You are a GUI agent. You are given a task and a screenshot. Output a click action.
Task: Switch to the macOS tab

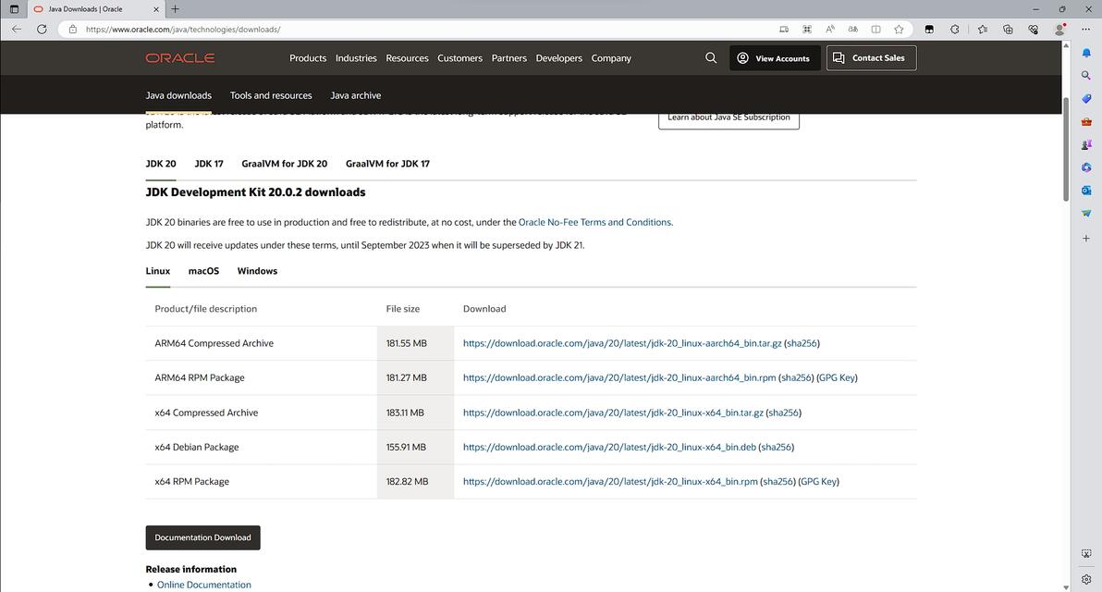[x=203, y=271]
